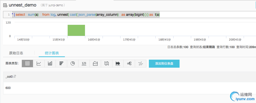Click the 16时45分 time axis label
256x103 pixels.
[94, 40]
